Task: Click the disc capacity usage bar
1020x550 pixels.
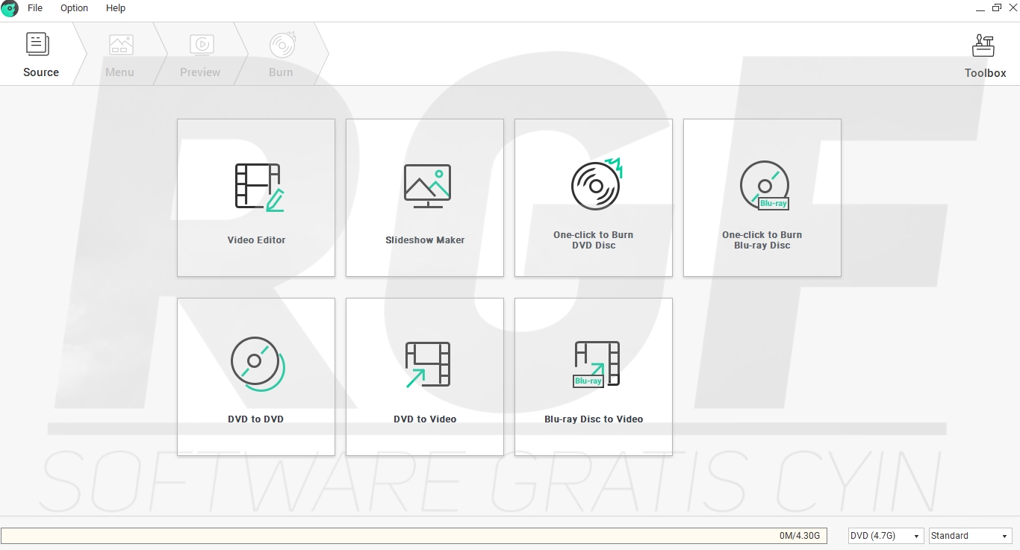Action: pyautogui.click(x=414, y=536)
